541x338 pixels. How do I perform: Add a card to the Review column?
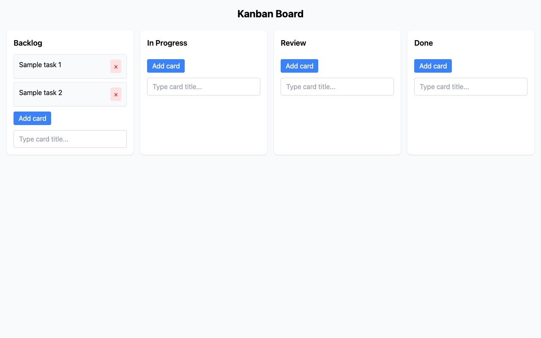coord(299,66)
